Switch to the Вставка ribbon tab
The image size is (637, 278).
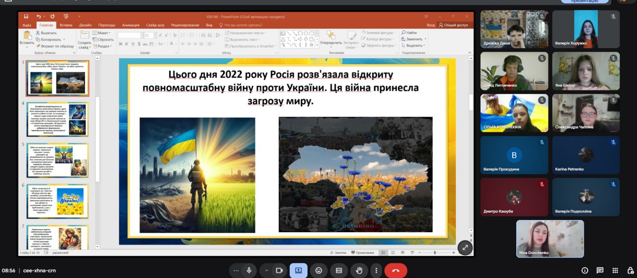point(66,25)
